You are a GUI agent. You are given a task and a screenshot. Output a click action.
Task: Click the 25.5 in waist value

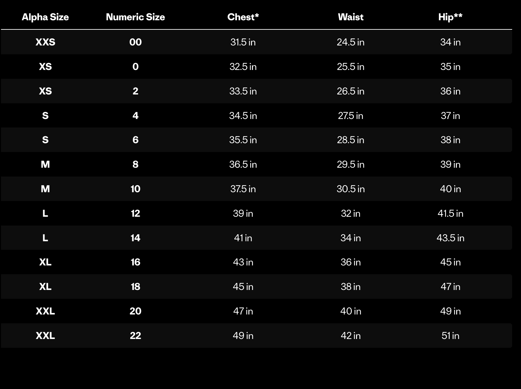click(350, 67)
